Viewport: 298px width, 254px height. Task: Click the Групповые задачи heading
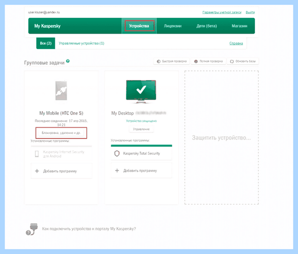tap(44, 63)
